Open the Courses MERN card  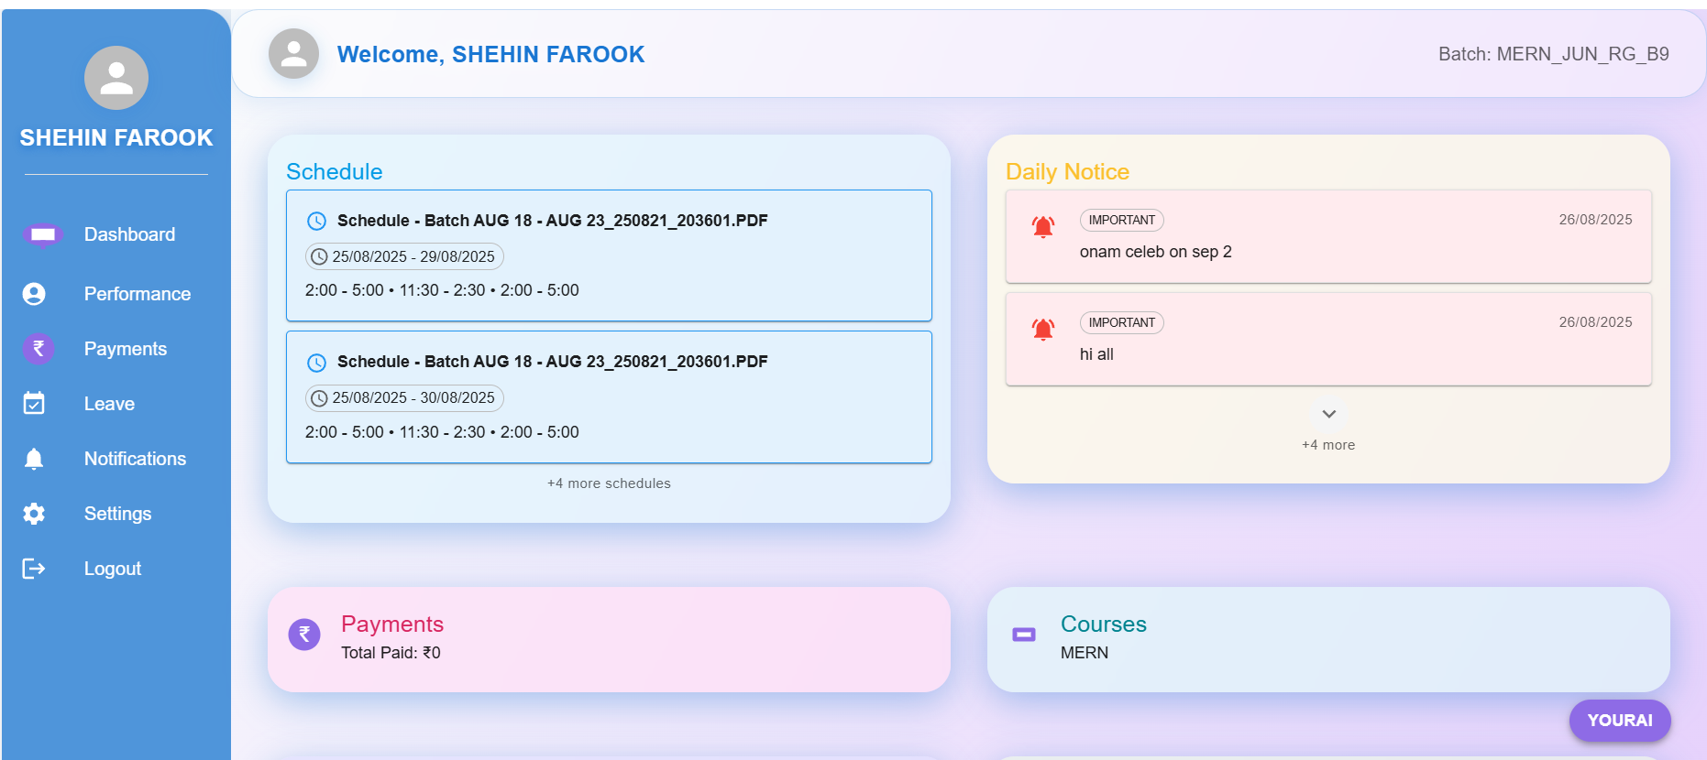[x=1327, y=639]
